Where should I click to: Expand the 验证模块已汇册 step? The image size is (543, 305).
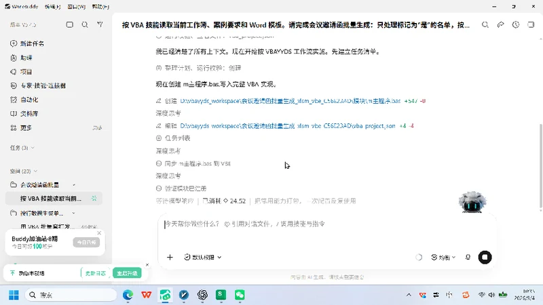(181, 188)
